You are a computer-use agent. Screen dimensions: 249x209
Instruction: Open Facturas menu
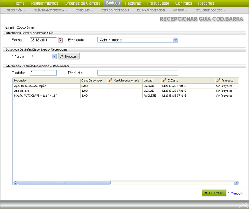click(x=133, y=3)
